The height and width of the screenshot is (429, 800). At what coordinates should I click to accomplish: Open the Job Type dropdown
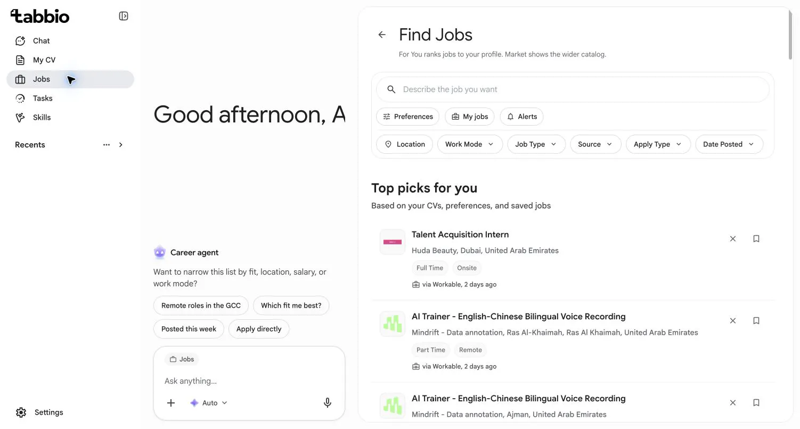(536, 144)
